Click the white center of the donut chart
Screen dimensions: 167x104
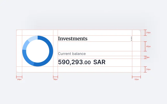38,51
